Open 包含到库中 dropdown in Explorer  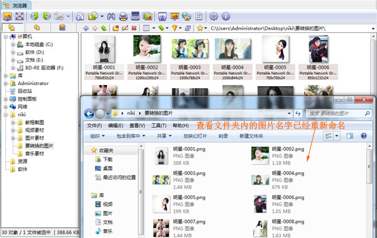[131, 136]
